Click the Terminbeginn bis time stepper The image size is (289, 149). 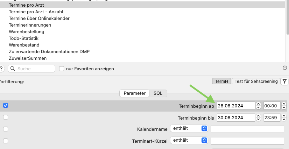pos(284,118)
